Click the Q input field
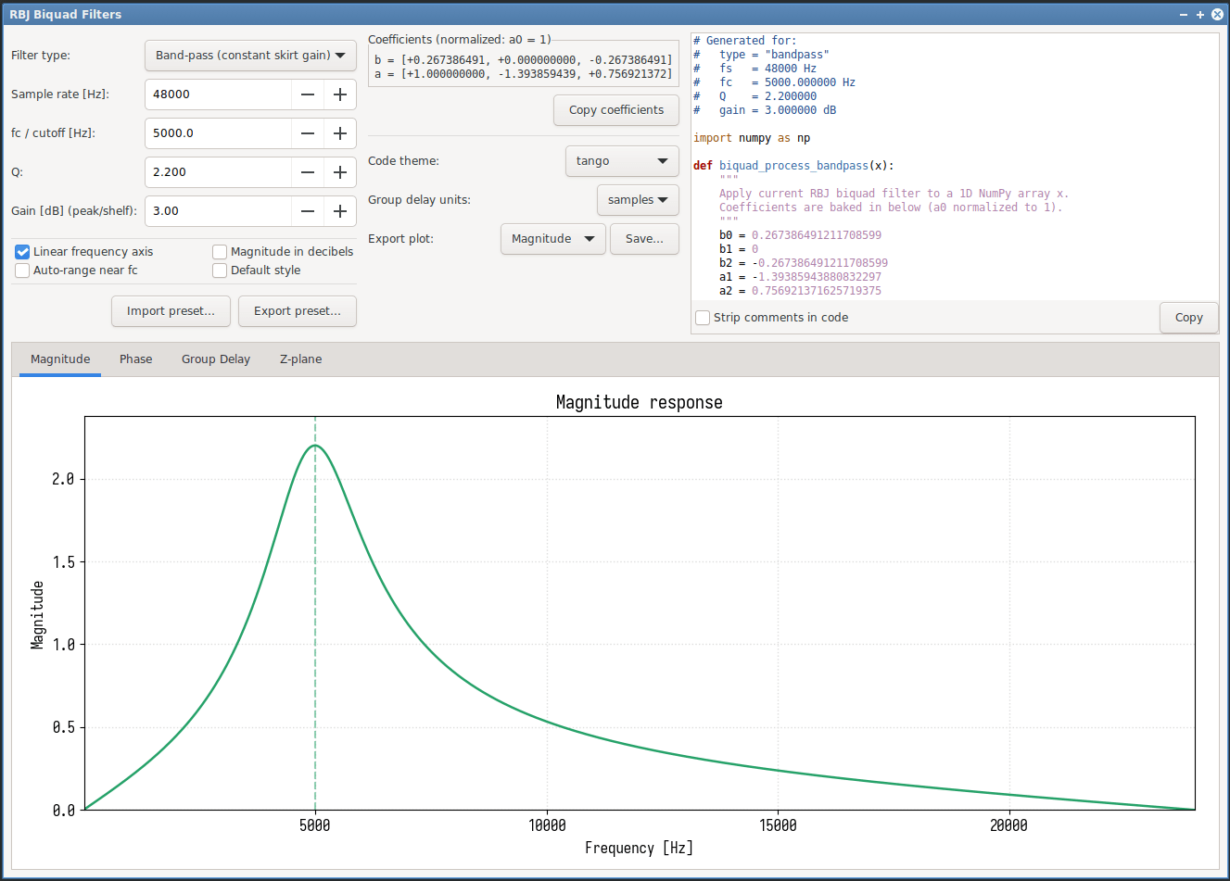This screenshot has height=881, width=1230. point(219,172)
